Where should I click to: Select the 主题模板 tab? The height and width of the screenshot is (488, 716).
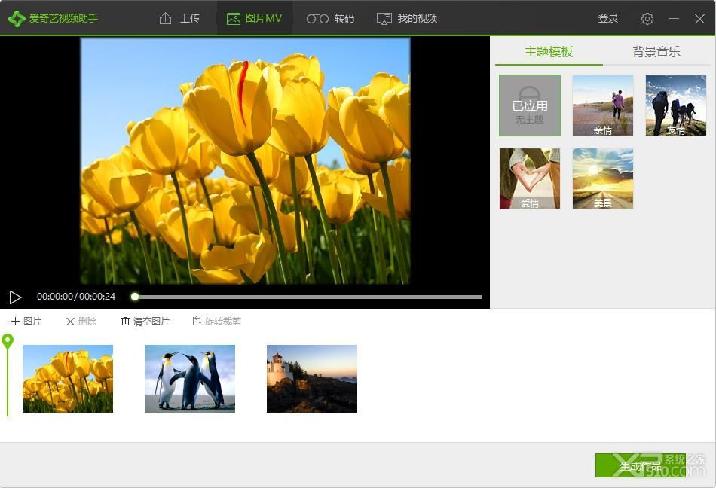click(549, 52)
